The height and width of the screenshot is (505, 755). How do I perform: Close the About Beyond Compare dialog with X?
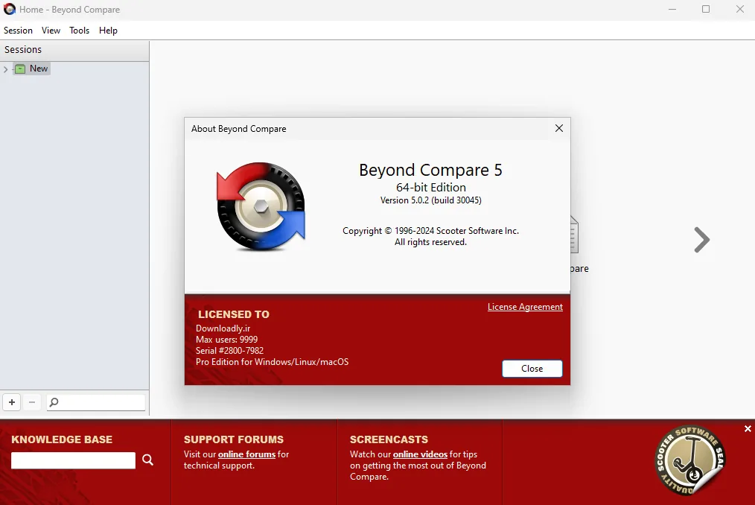pyautogui.click(x=558, y=128)
